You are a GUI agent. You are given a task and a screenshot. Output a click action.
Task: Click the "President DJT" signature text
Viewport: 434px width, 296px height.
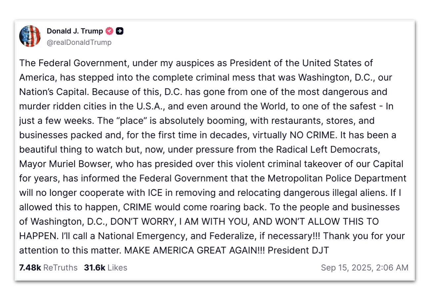coord(298,250)
